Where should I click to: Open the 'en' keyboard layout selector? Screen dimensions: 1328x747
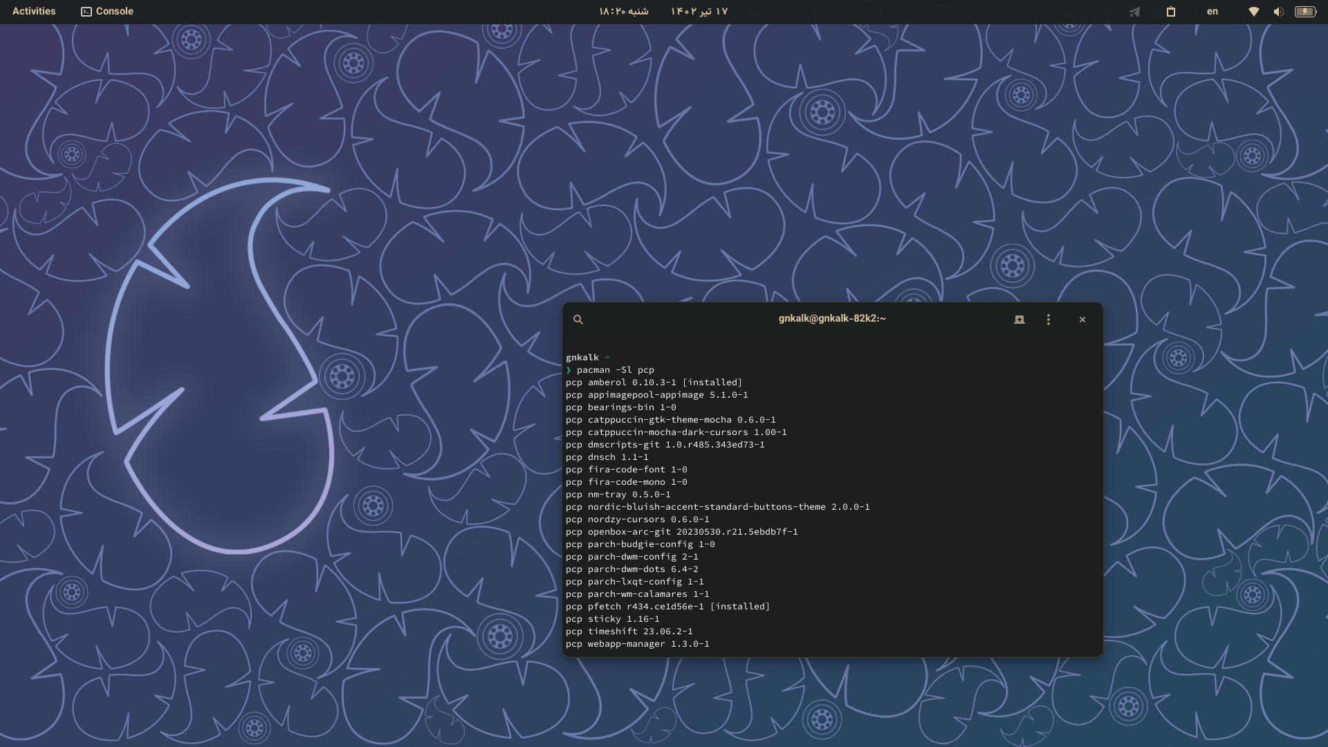coord(1212,12)
